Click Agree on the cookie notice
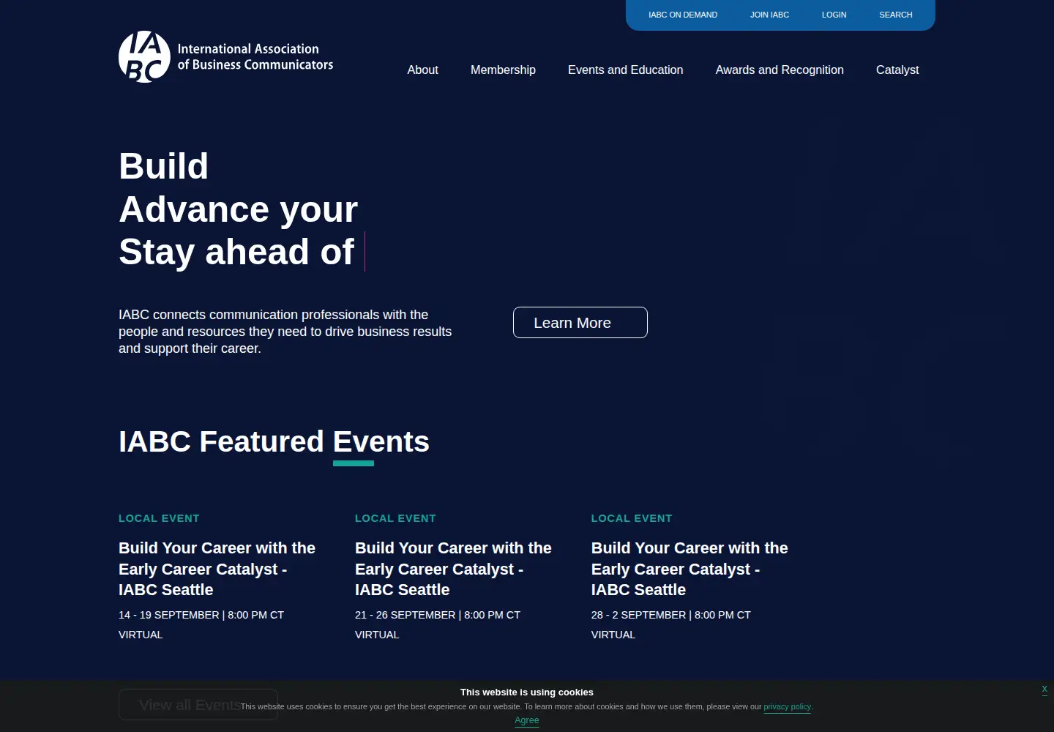The width and height of the screenshot is (1054, 732). point(527,720)
